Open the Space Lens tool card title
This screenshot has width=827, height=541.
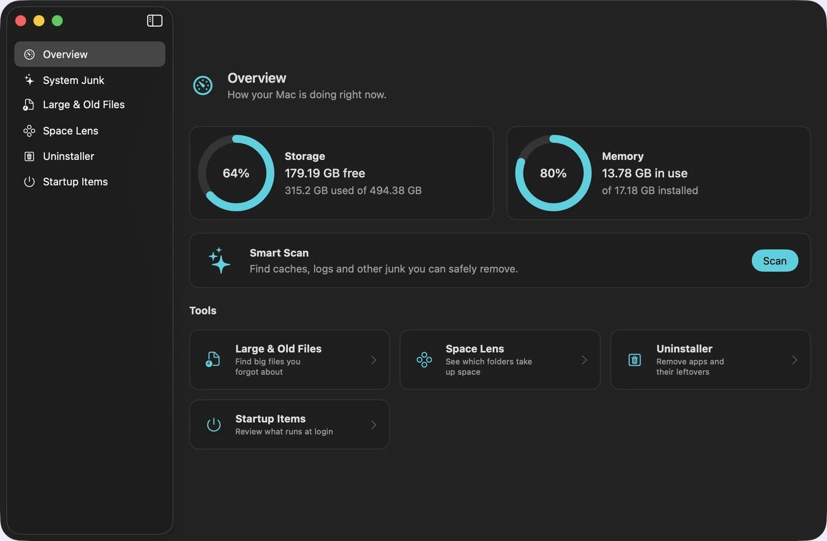[x=474, y=349]
